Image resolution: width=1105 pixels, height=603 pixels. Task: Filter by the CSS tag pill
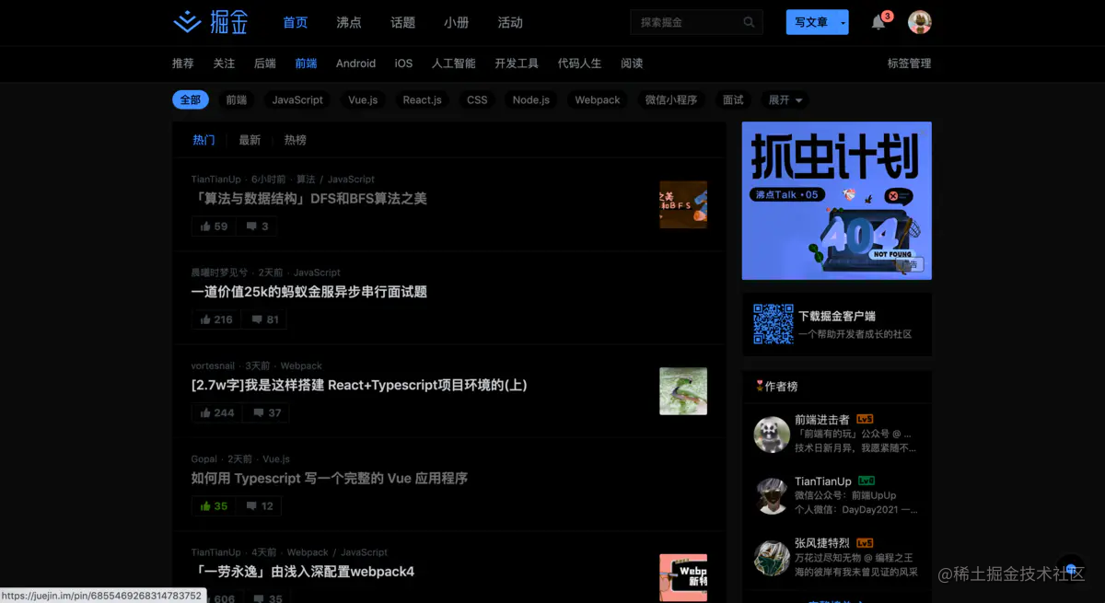[477, 99]
